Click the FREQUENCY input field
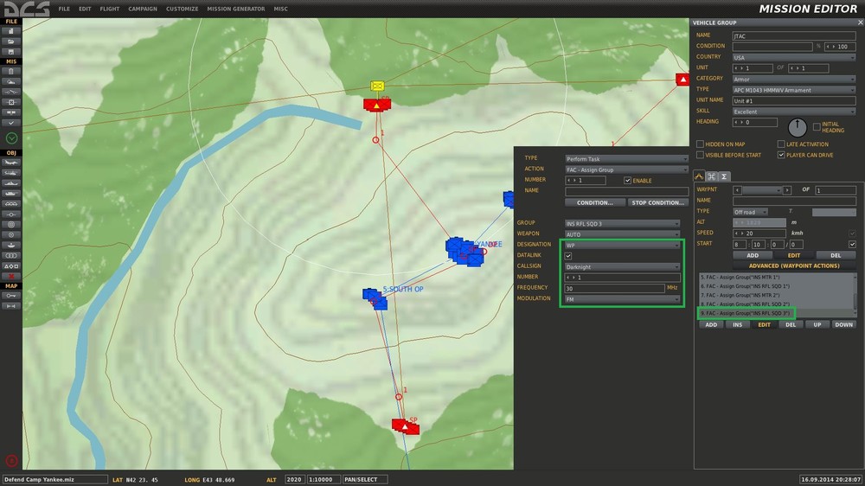 pyautogui.click(x=613, y=288)
